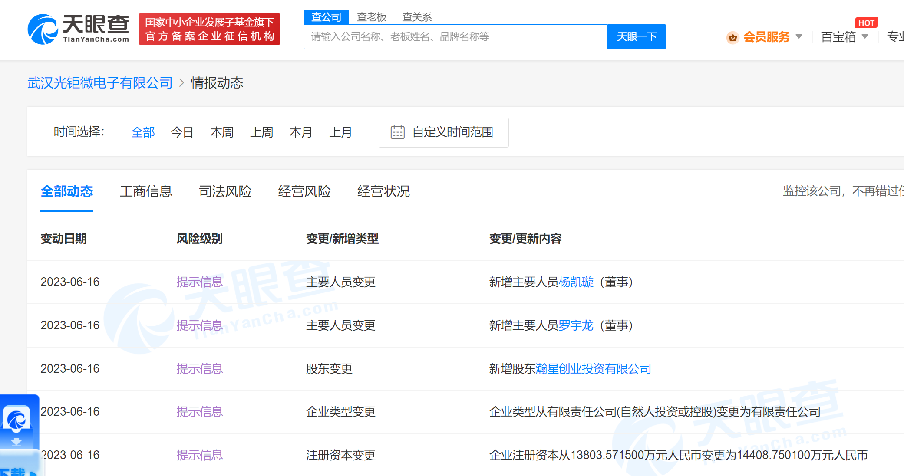Image resolution: width=904 pixels, height=476 pixels.
Task: Click 提示信息 in the 股东变更 row
Action: (x=199, y=369)
